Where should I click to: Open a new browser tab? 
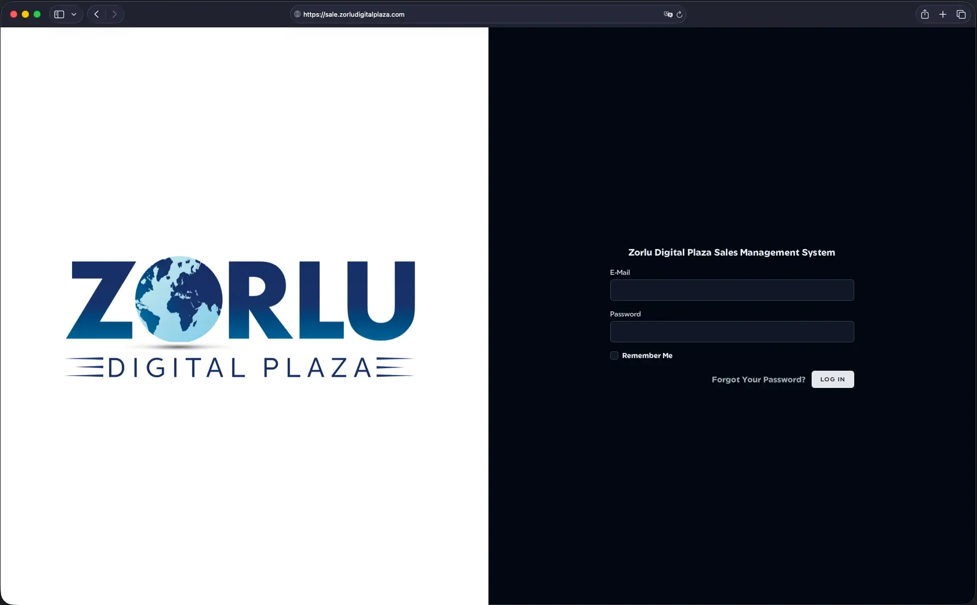[x=943, y=14]
